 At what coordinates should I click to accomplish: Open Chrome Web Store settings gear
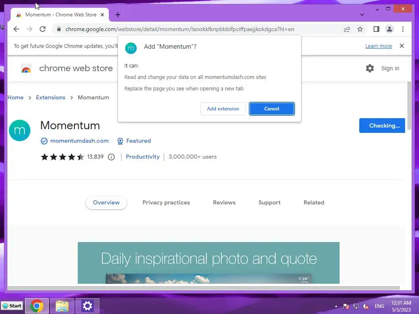click(370, 68)
